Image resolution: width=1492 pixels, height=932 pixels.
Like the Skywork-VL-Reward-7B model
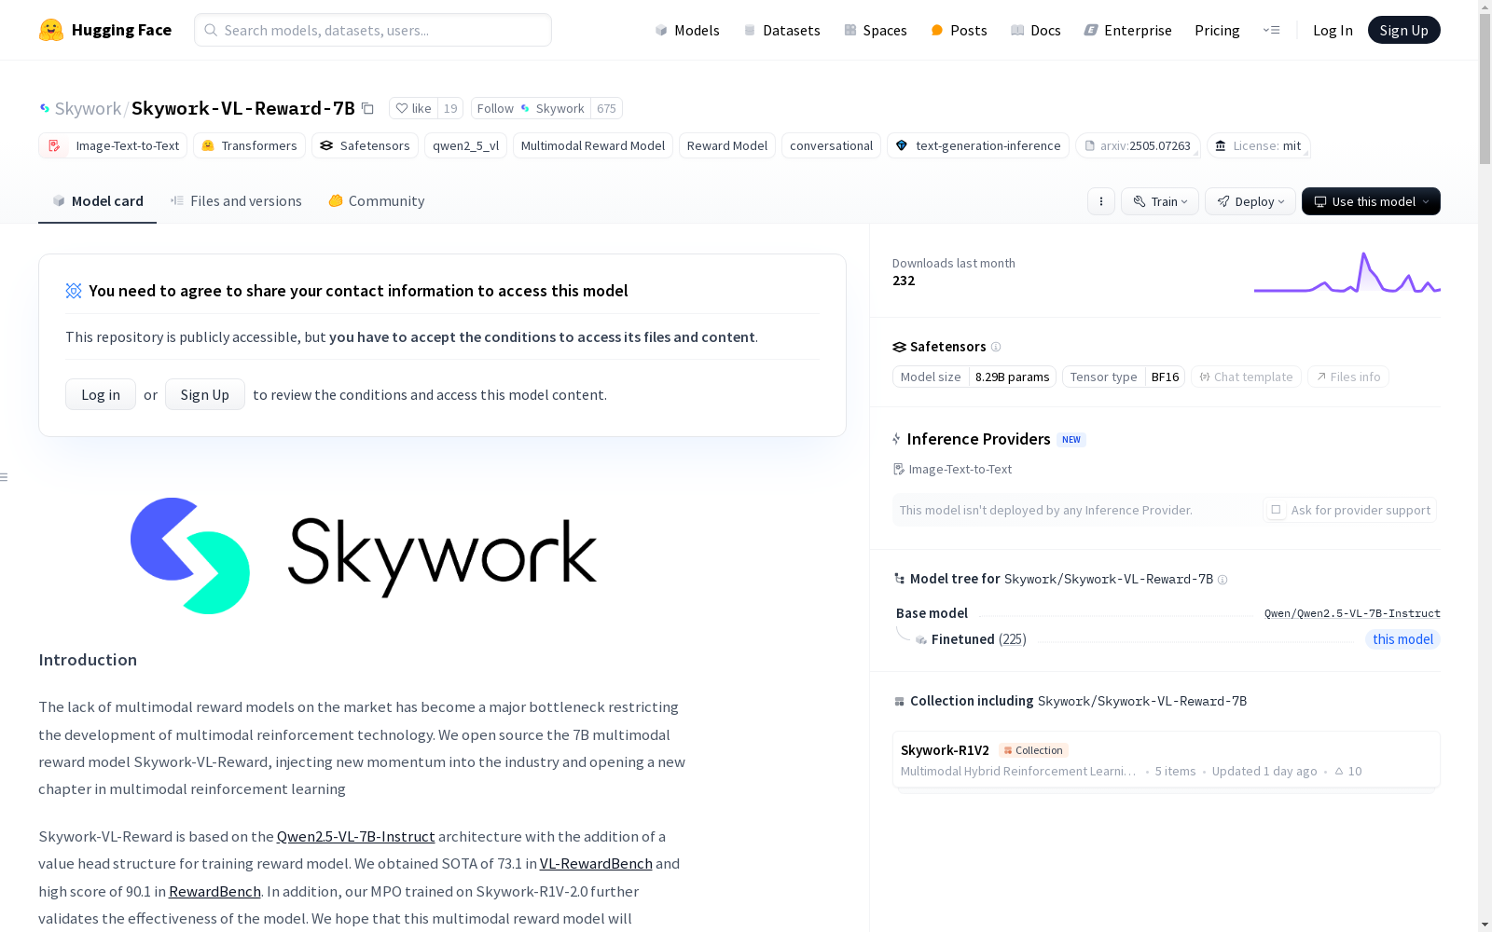[x=413, y=108]
